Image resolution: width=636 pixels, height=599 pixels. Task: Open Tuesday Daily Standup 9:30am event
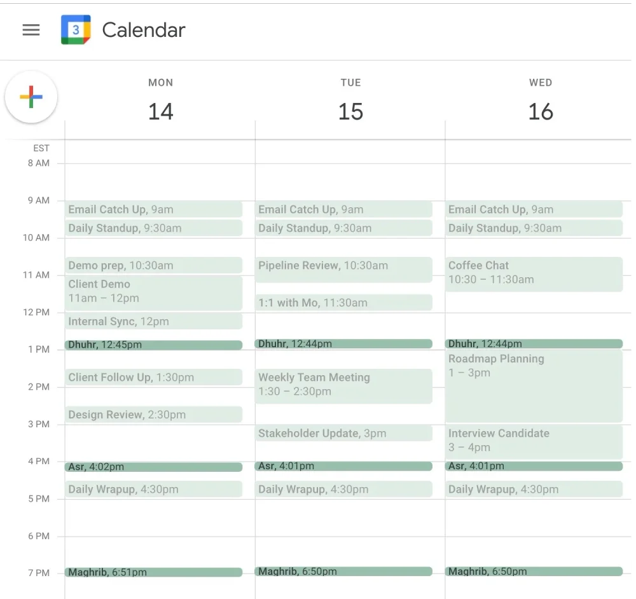tap(343, 228)
